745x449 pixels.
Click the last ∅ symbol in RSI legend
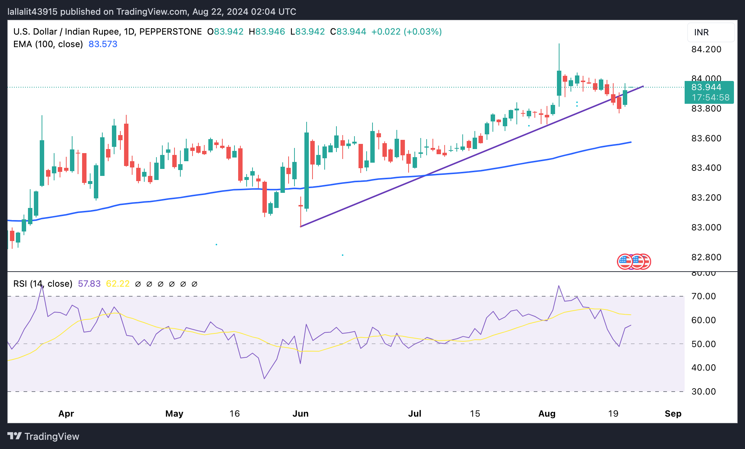coord(195,284)
